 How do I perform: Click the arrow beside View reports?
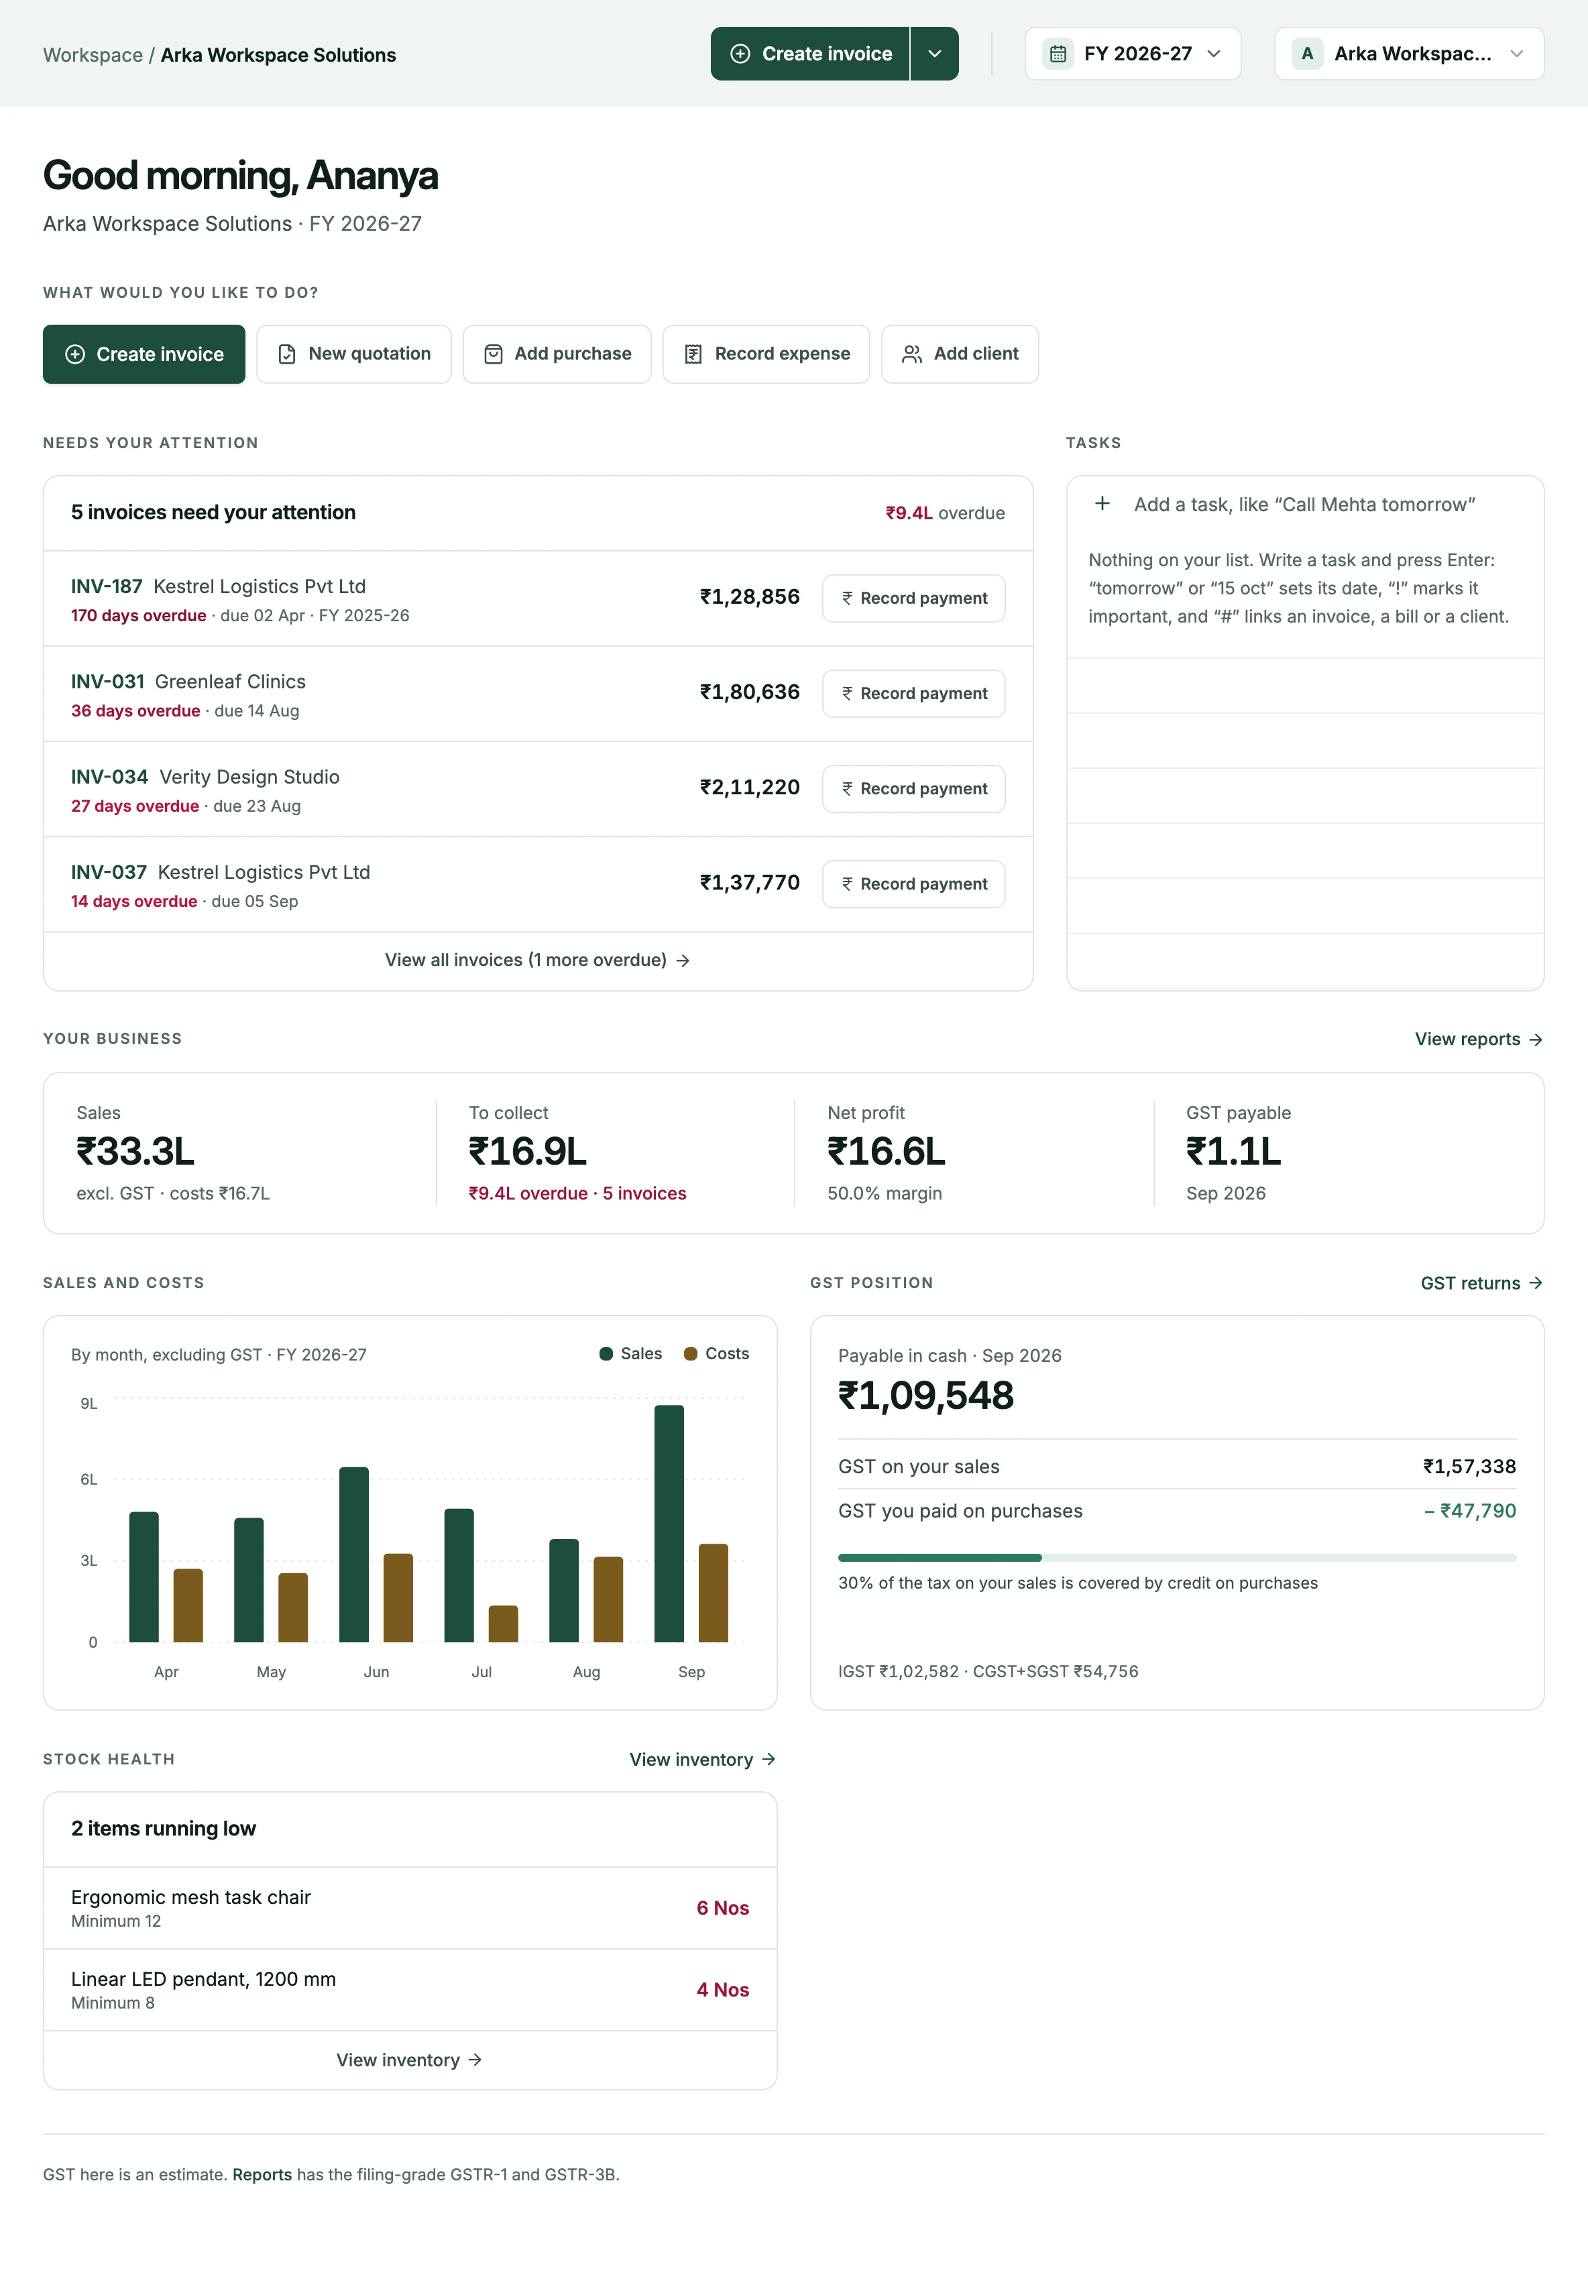point(1536,1039)
